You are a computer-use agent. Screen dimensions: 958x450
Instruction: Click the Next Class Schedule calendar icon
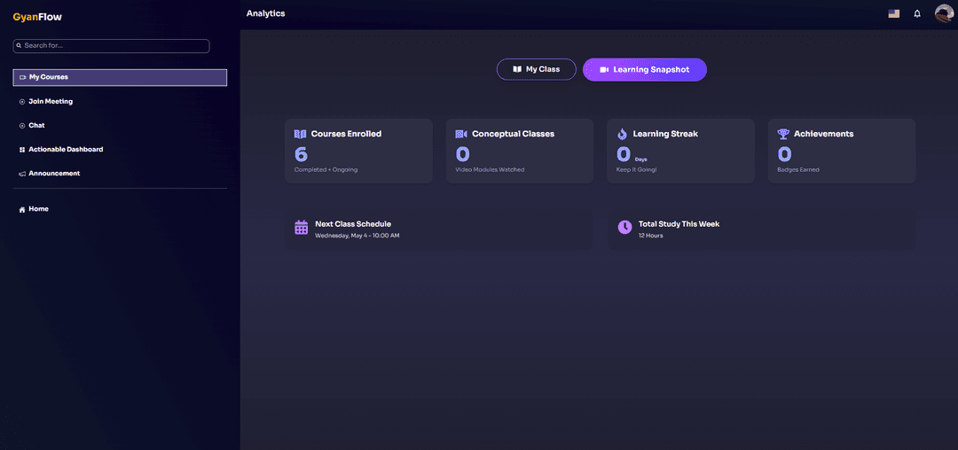[302, 228]
